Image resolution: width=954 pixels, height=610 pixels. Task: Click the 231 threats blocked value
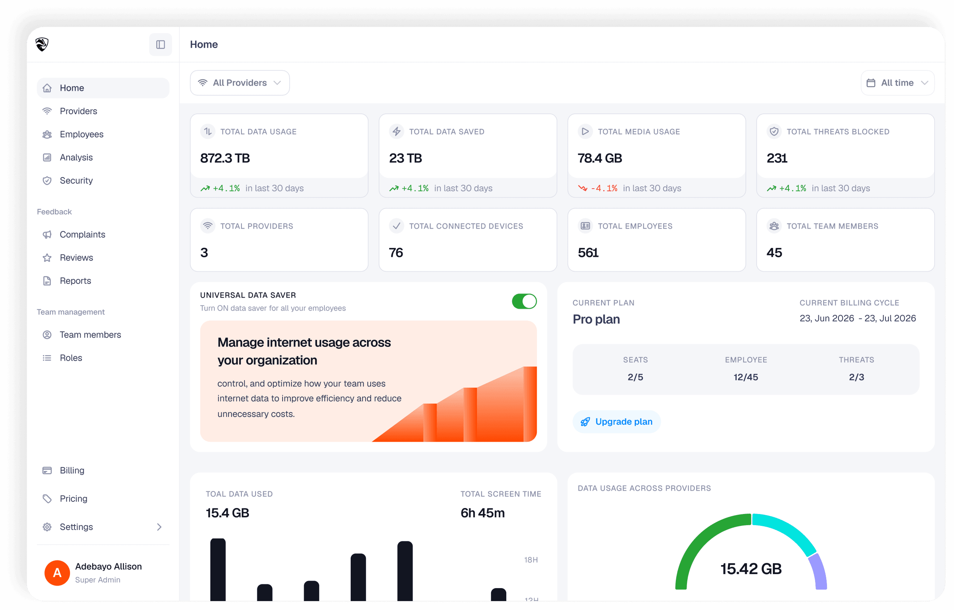click(777, 158)
